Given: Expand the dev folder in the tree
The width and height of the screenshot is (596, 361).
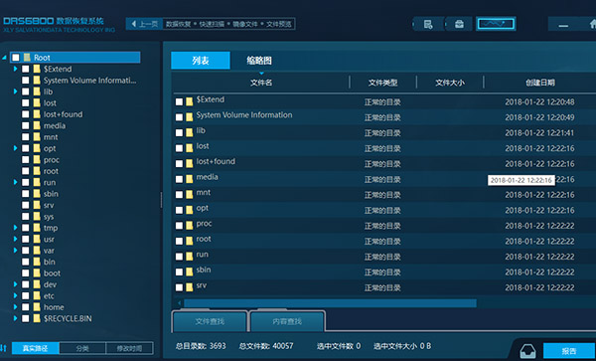Looking at the screenshot, I should tap(16, 284).
